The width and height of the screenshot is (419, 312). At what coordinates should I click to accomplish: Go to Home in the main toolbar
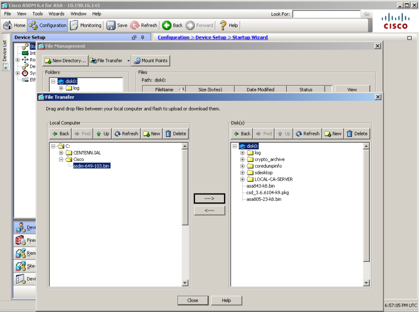coord(14,25)
